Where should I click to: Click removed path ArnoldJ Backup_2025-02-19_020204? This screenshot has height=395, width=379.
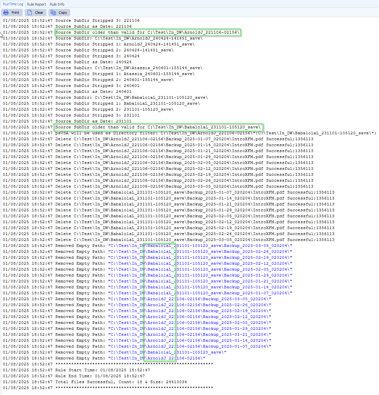(190, 311)
